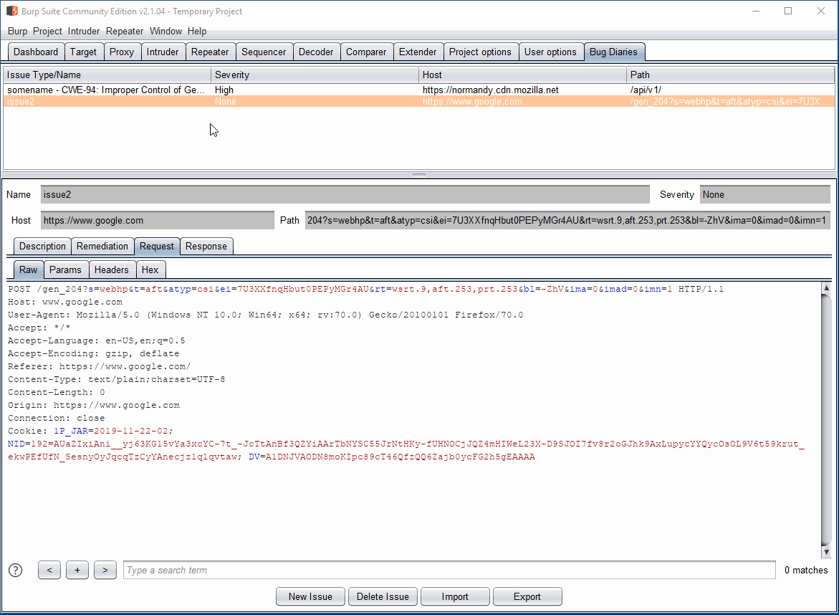
Task: Open the Intruder tab
Action: tap(163, 52)
